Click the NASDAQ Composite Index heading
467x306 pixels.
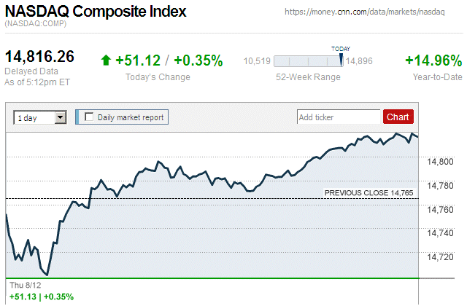[x=96, y=12]
